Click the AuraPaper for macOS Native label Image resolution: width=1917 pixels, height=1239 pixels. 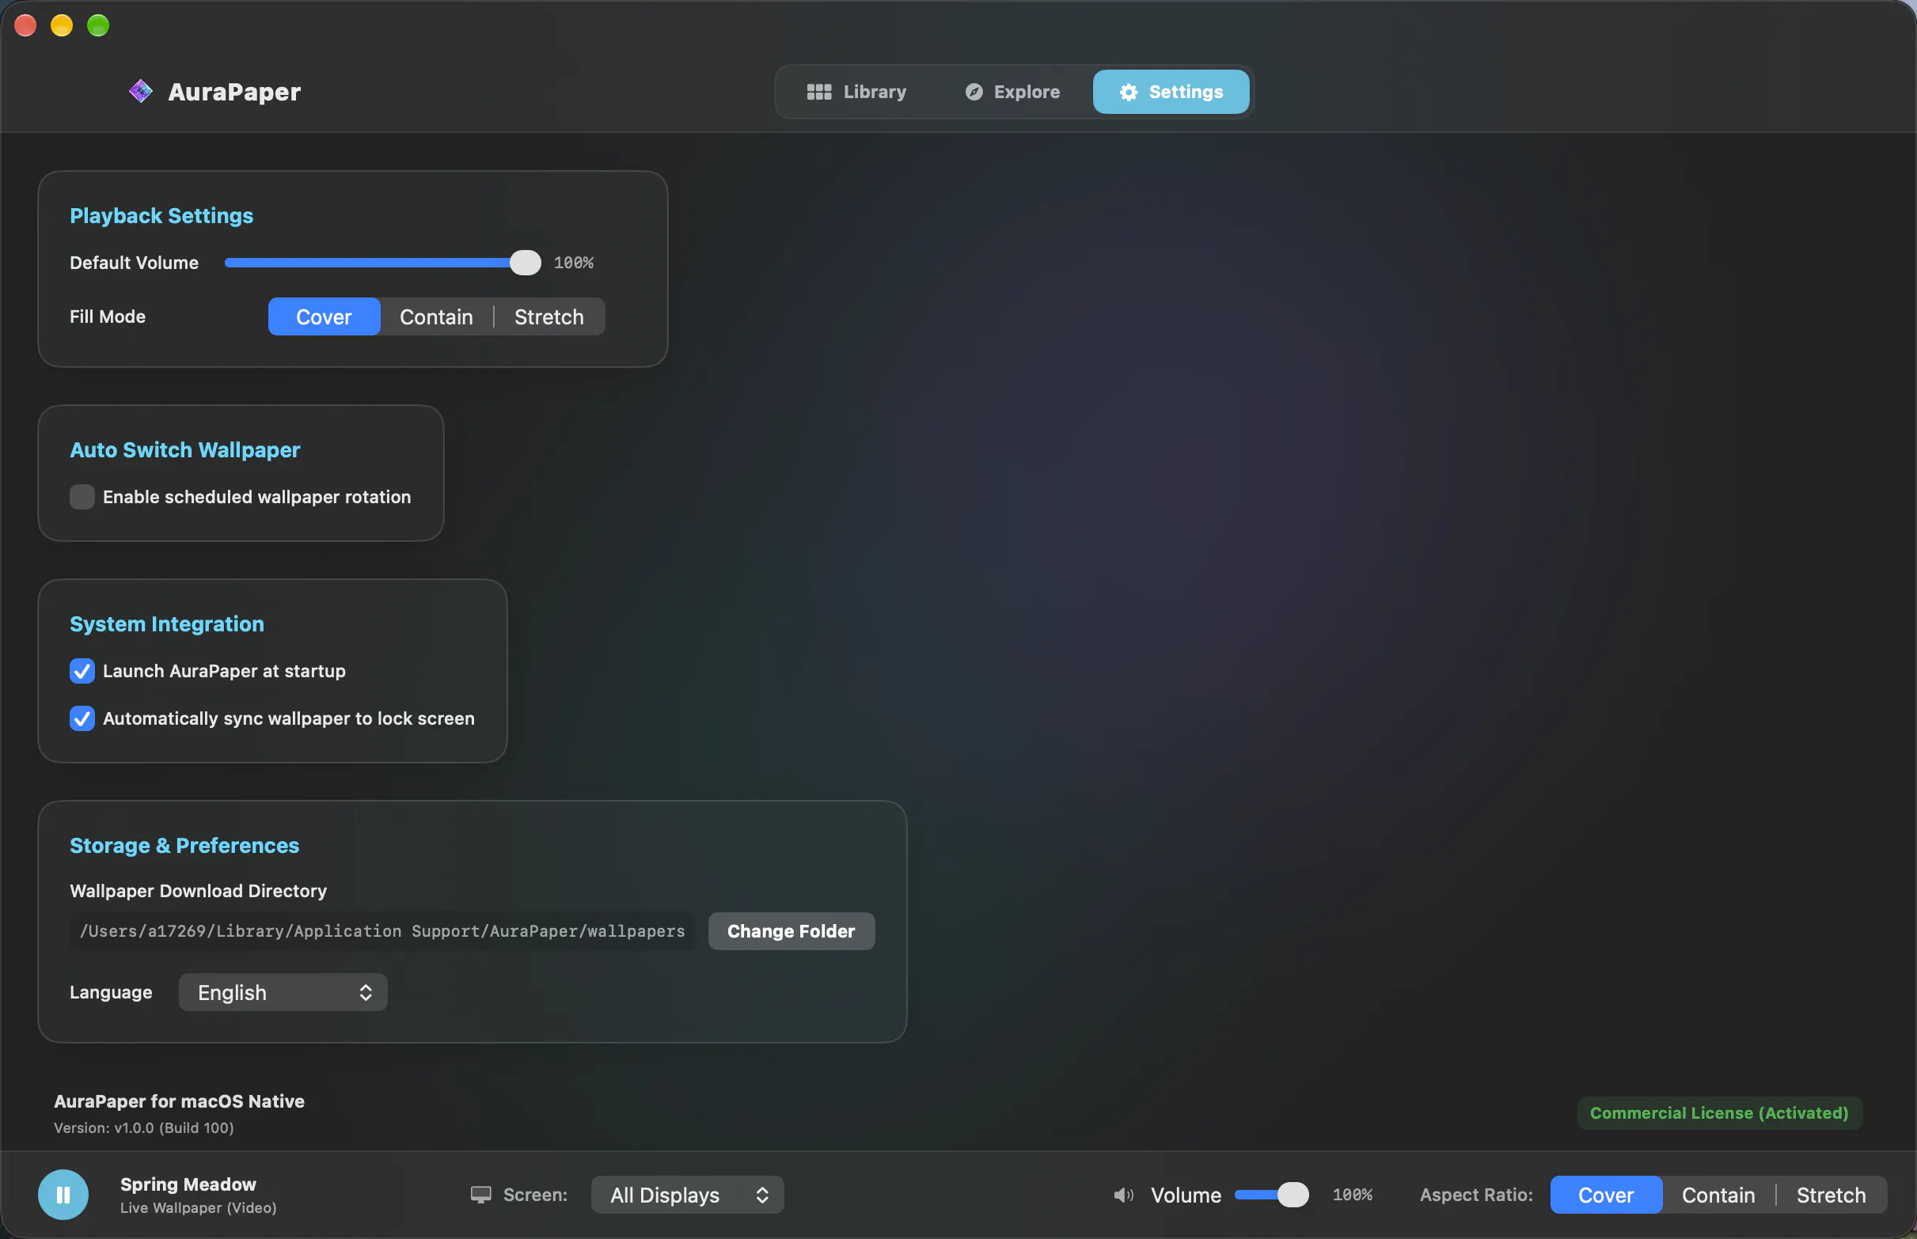(180, 1101)
